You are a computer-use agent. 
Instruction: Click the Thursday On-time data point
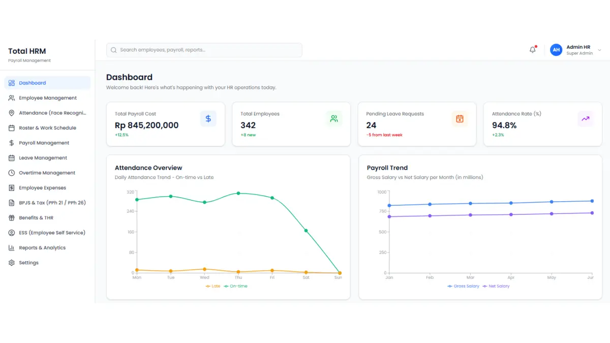click(238, 193)
